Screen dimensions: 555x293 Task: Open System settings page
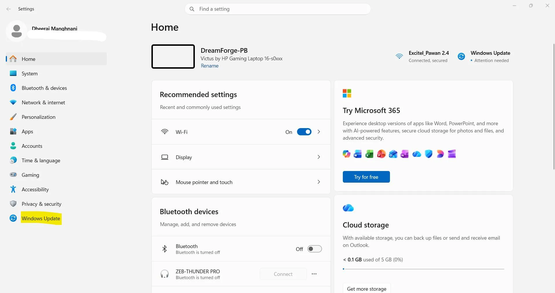56,73
